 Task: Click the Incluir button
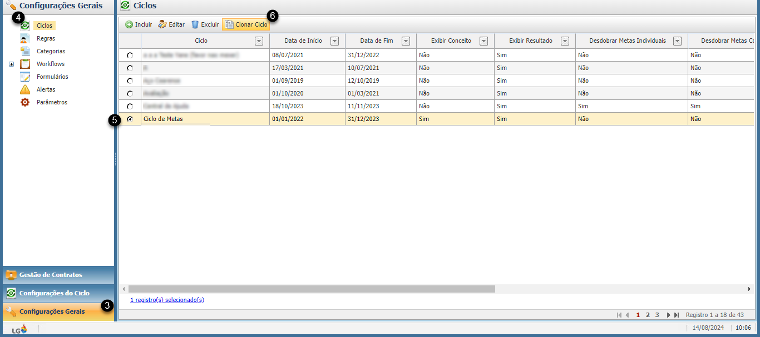(139, 24)
